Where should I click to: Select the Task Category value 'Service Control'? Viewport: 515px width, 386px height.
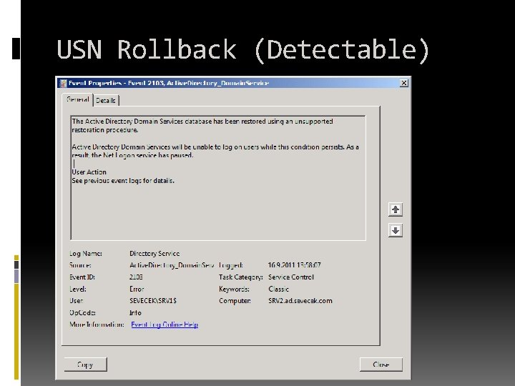coord(291,277)
